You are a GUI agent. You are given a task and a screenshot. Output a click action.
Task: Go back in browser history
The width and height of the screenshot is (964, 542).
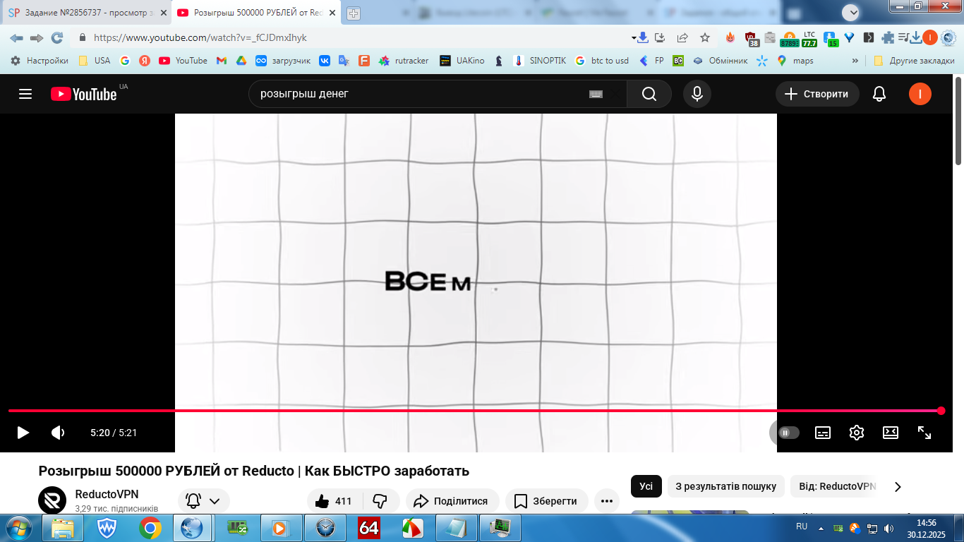pos(16,37)
